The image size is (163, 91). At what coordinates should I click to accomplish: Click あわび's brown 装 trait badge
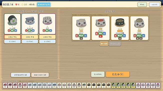(x=141, y=38)
